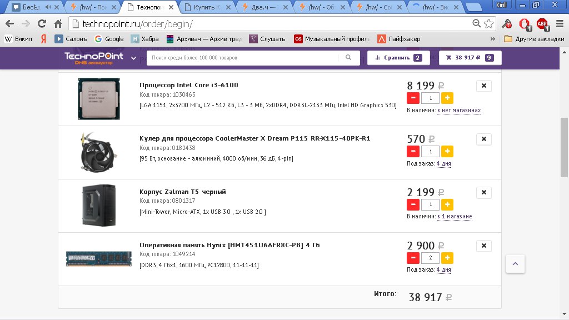Open the Google bookmark

[x=109, y=39]
